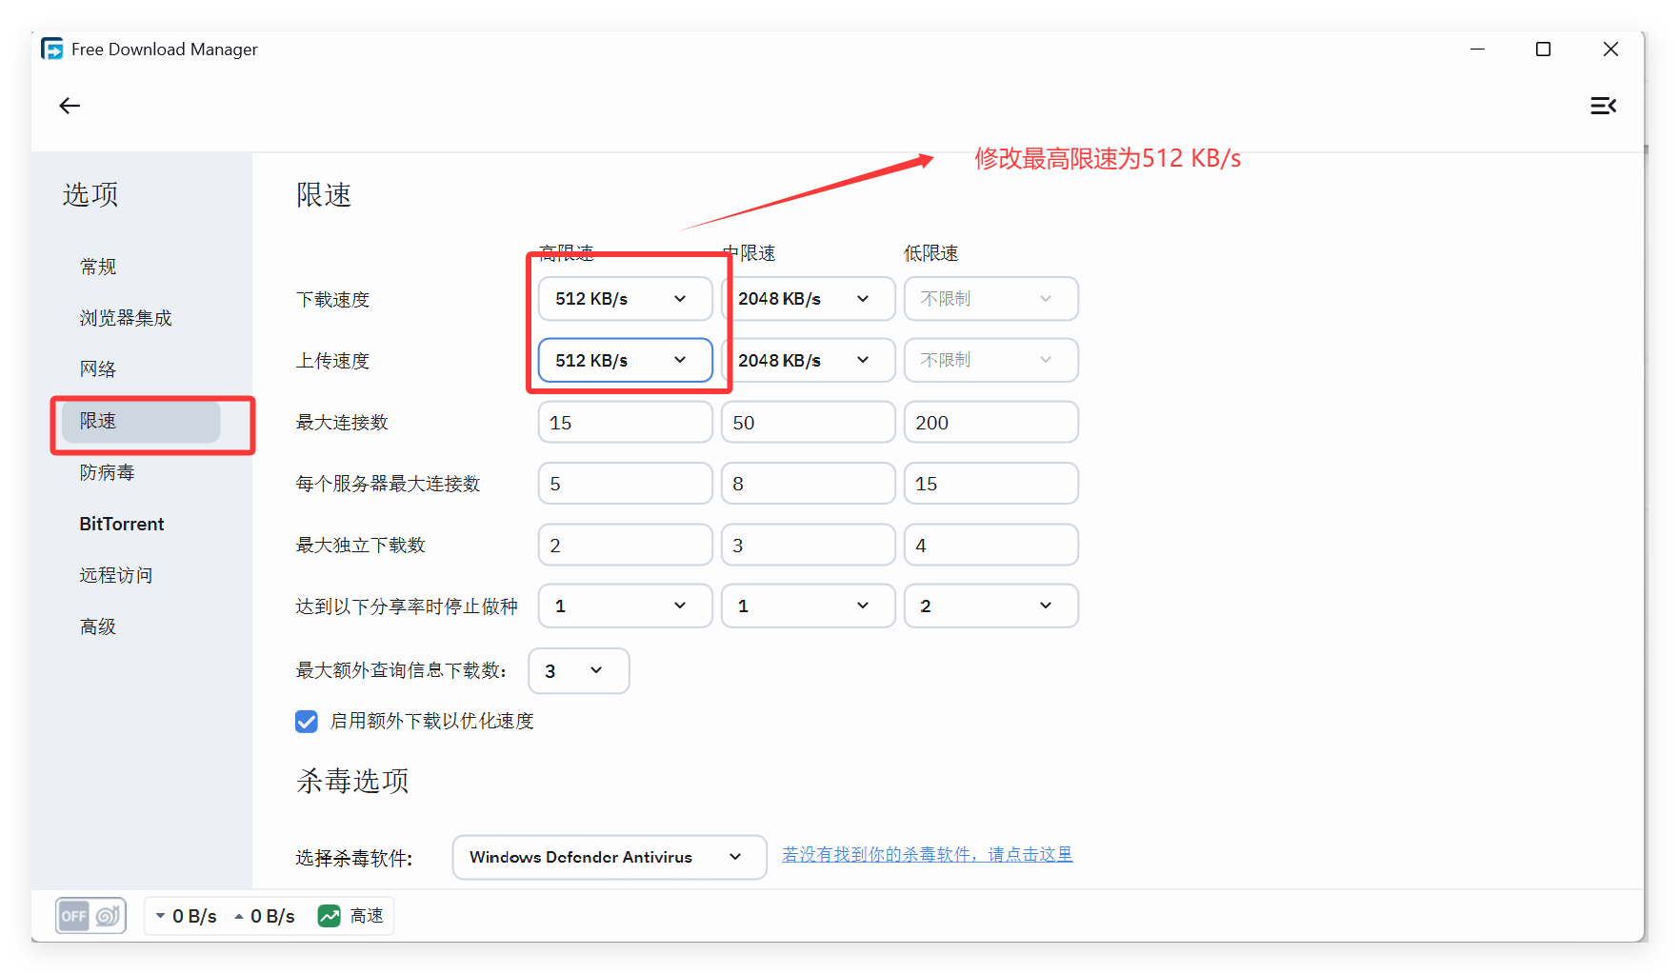Click low-limit max connections field showing 200
The image size is (1680, 974).
tap(990, 422)
